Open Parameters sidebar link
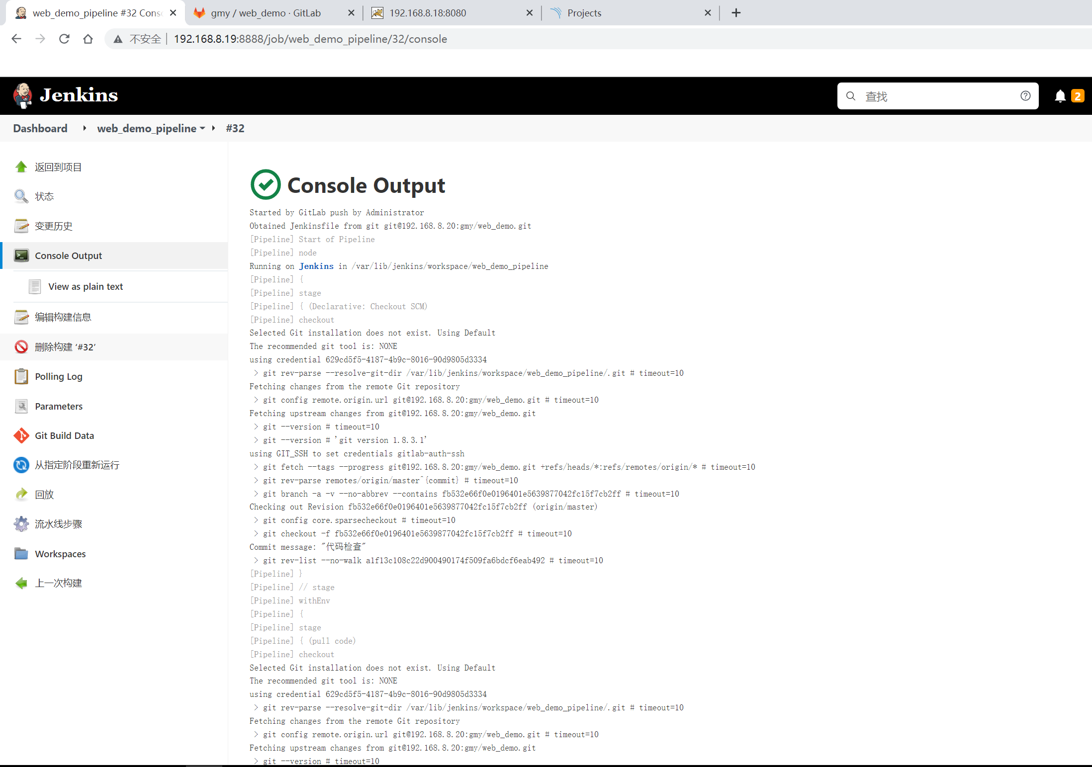This screenshot has height=767, width=1092. 59,406
